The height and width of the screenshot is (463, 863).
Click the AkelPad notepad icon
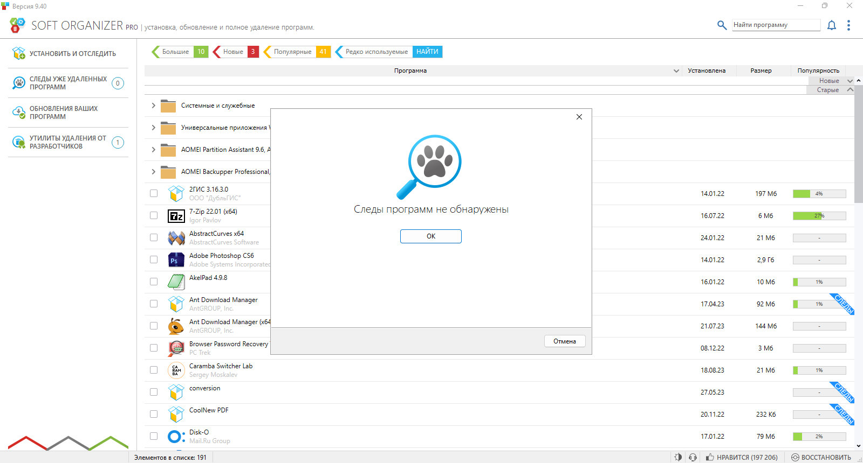[x=176, y=282]
